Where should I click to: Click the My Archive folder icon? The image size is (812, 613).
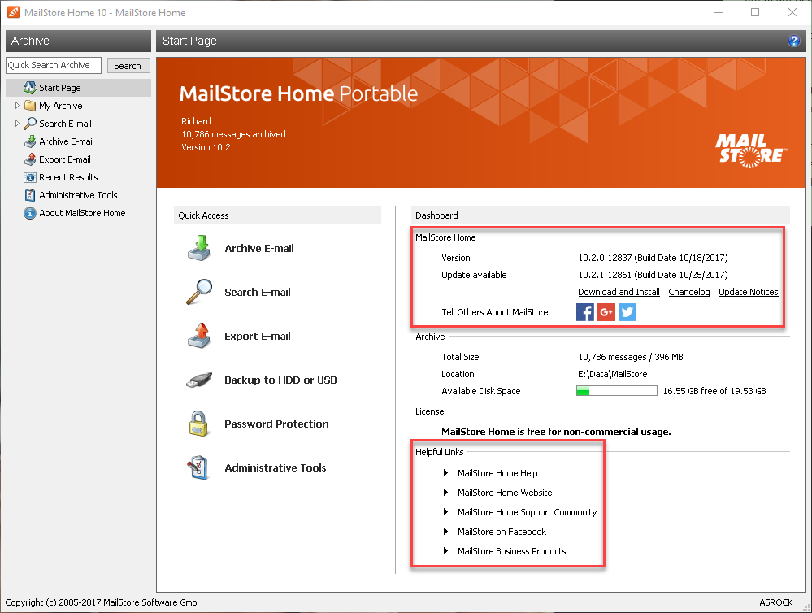[x=30, y=106]
